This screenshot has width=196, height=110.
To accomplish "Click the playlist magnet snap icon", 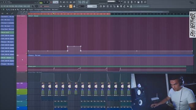I will [x=4, y=9].
